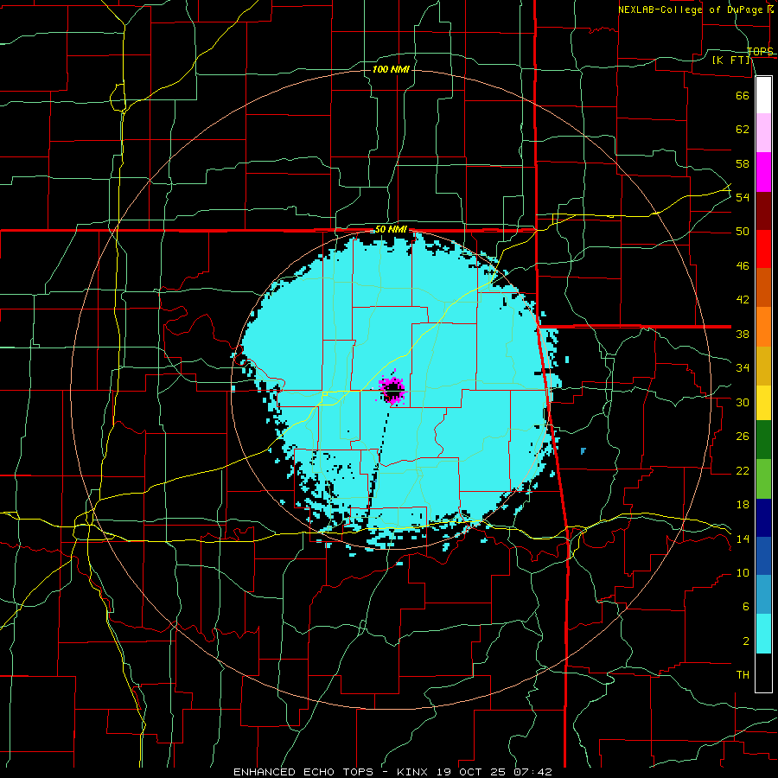Click the "66" scale value
Viewport: 778px width, 778px height.
pyautogui.click(x=743, y=95)
